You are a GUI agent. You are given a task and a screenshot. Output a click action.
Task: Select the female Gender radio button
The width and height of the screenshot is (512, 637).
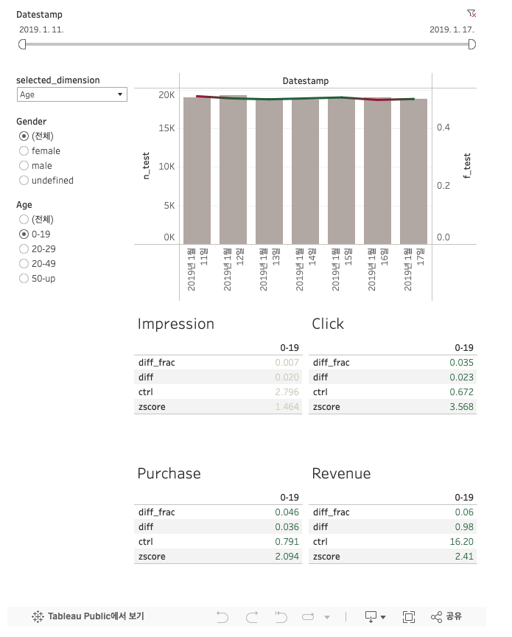coord(24,150)
